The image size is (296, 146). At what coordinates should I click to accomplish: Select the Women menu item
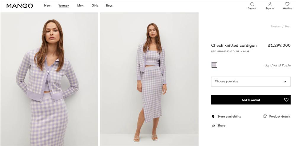[64, 6]
